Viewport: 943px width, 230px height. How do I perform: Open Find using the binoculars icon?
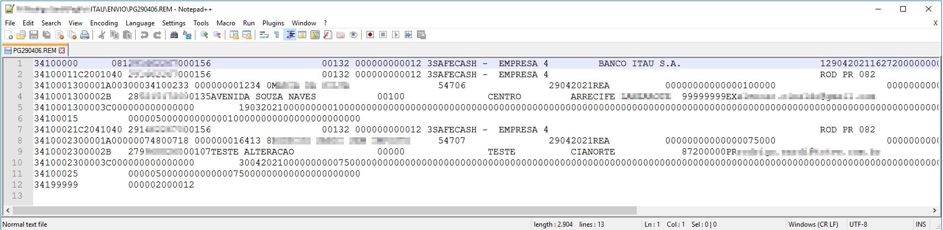point(174,35)
